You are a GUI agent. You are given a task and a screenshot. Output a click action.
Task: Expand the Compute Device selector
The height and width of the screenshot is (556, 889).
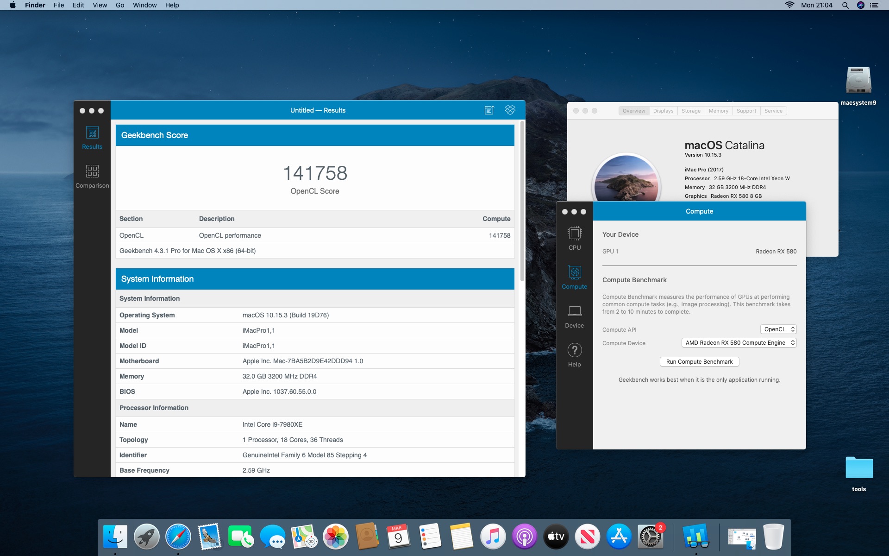point(739,343)
